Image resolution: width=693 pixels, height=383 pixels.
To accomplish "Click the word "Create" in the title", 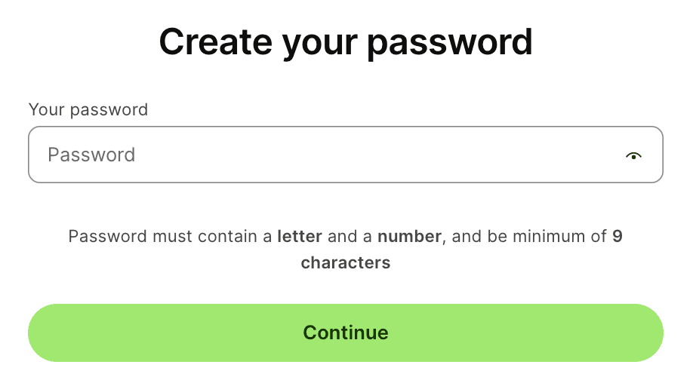I will click(x=214, y=42).
